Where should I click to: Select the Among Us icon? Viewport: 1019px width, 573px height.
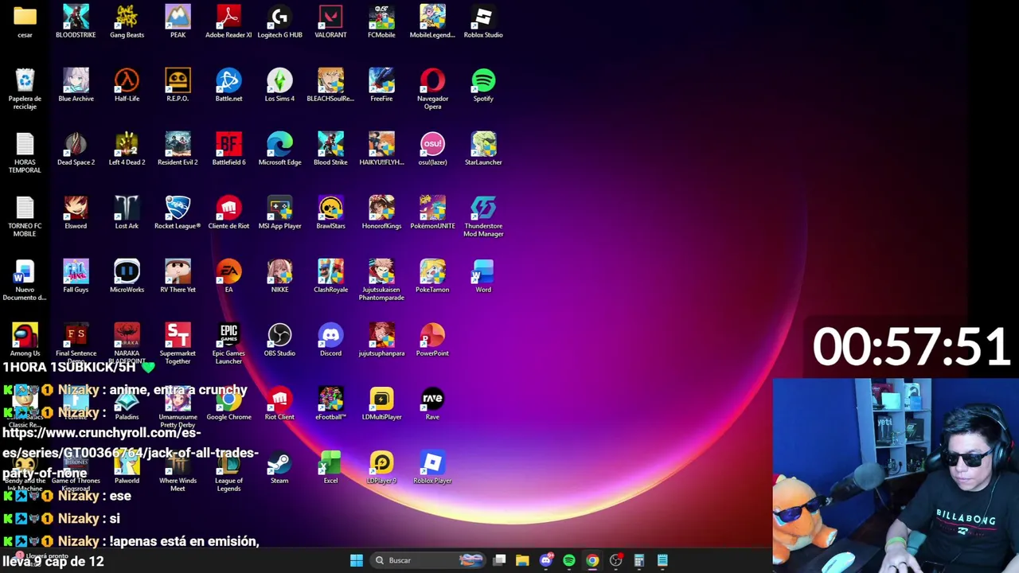point(25,340)
